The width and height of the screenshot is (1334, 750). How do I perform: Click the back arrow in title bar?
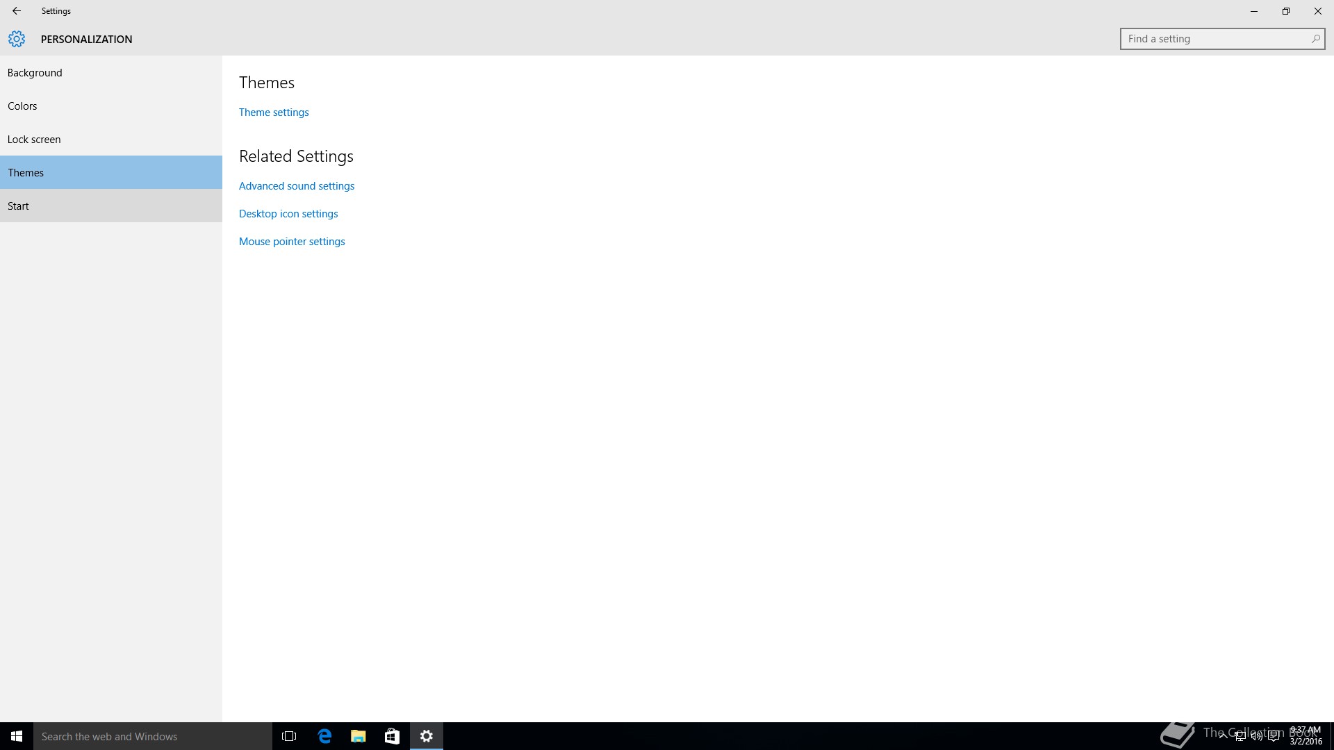(x=16, y=11)
